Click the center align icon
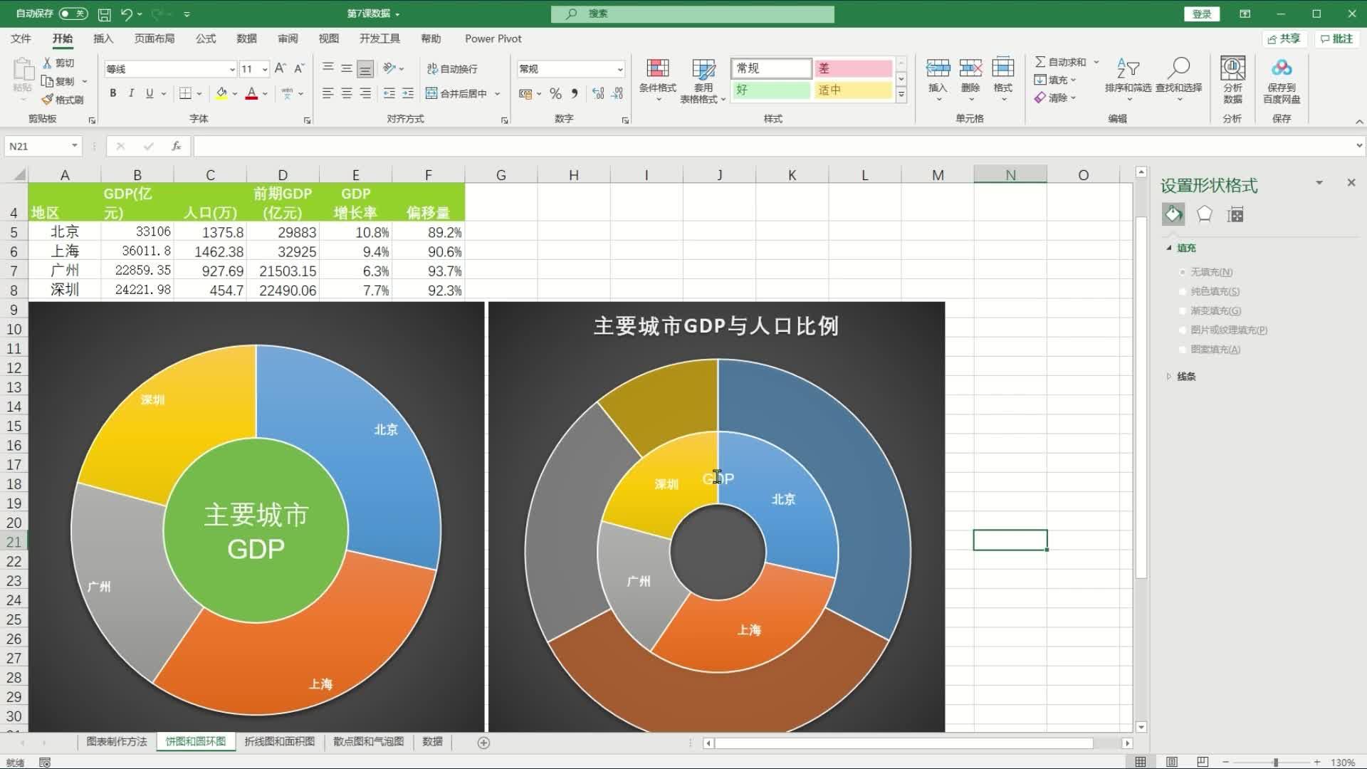Viewport: 1367px width, 769px height. (347, 93)
